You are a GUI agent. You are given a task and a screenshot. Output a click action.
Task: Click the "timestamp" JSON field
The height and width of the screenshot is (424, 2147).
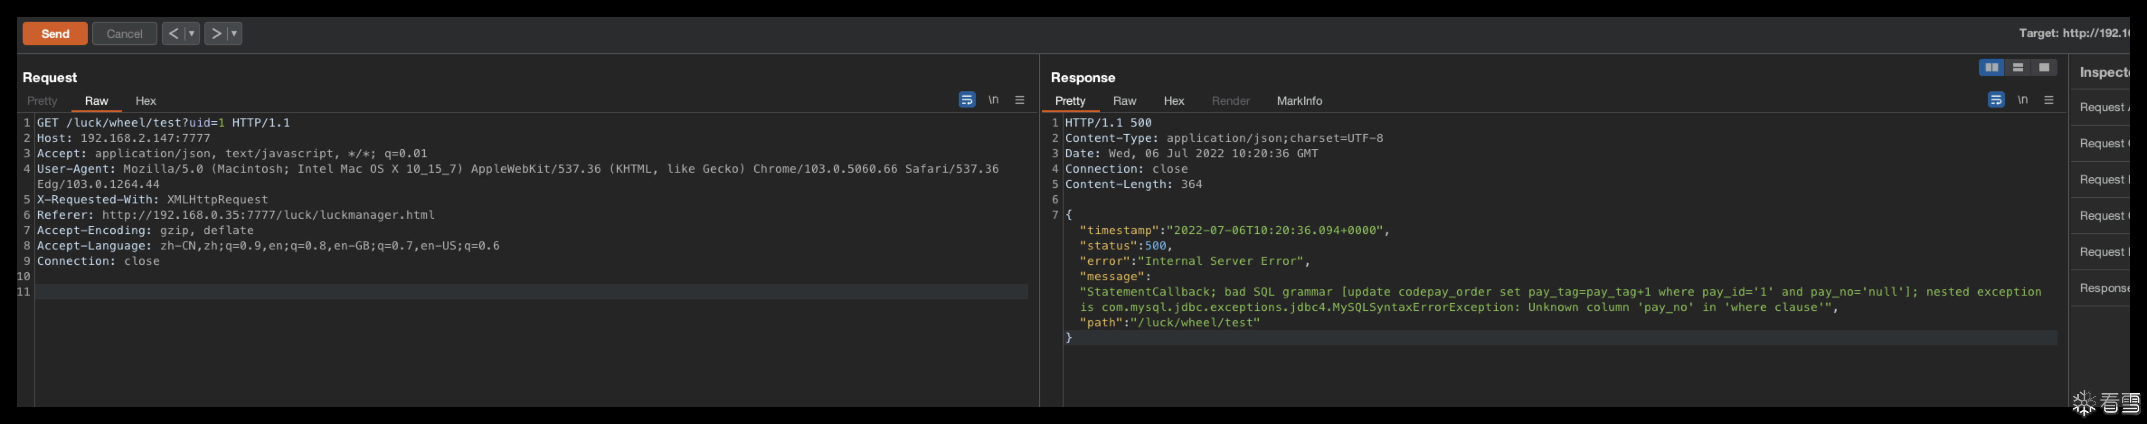1234,231
